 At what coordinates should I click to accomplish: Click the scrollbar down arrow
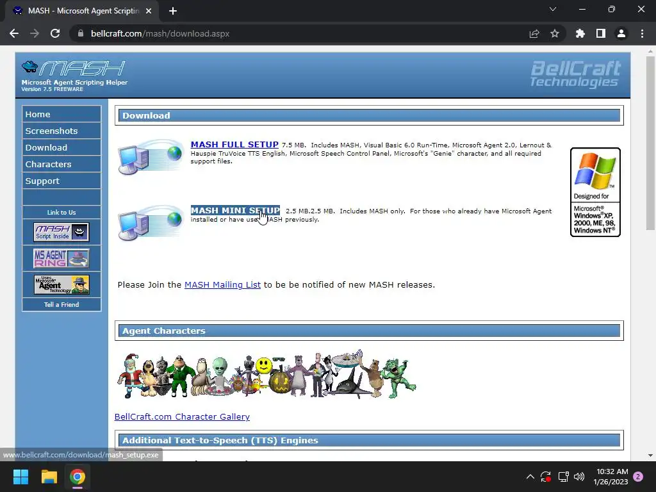click(650, 455)
